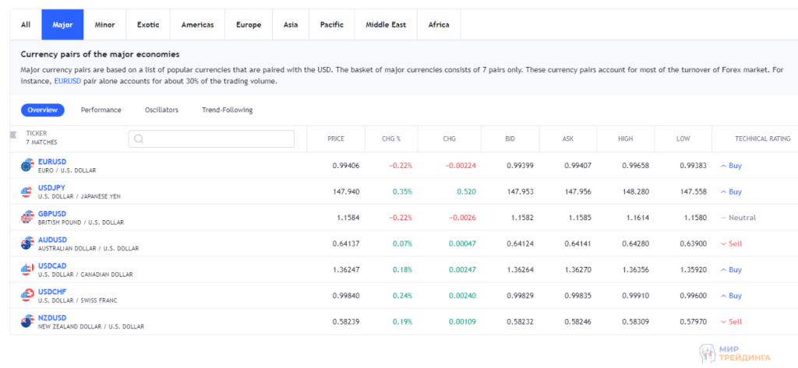Screen dimensions: 798x368
Task: Click the USDCHF flag icon
Action: tap(26, 296)
